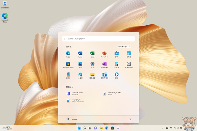The height and width of the screenshot is (131, 197).
Task: Open the HUAWEI user account menu
Action: point(72,119)
